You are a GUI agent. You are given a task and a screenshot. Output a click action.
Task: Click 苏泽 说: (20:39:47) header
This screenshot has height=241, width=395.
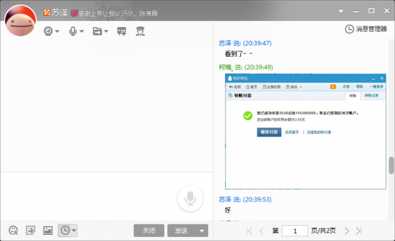[245, 43]
